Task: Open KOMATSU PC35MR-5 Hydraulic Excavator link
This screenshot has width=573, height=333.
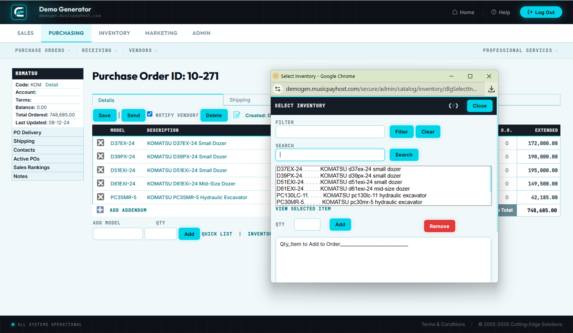Action: tap(197, 198)
